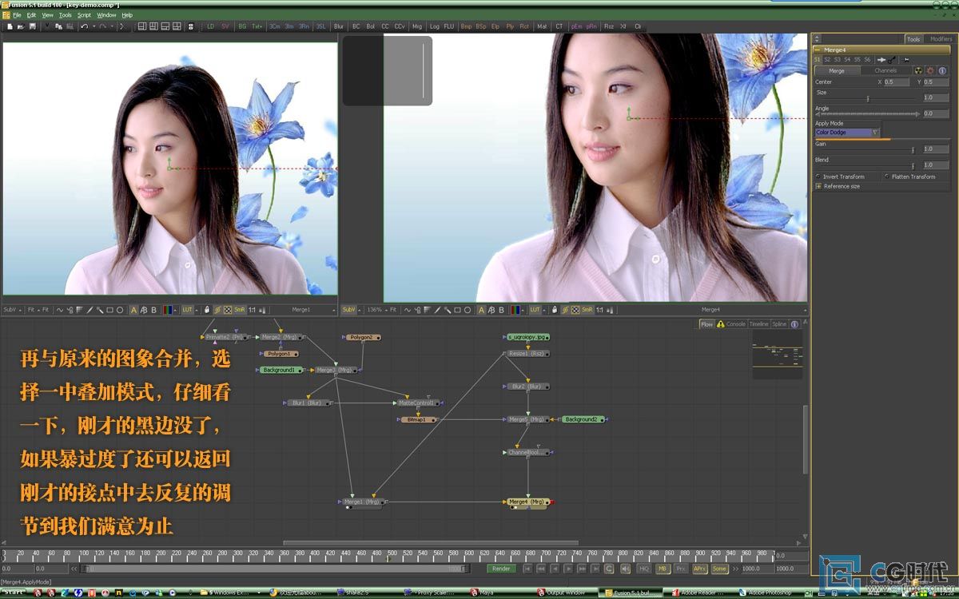
Task: Add a Text+ tool with Txt+
Action: point(257,26)
